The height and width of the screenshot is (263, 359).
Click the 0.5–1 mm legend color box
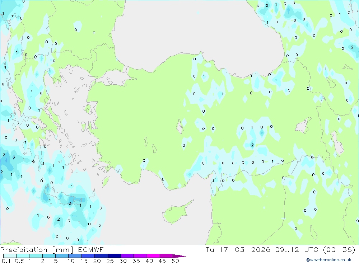coord(23,256)
